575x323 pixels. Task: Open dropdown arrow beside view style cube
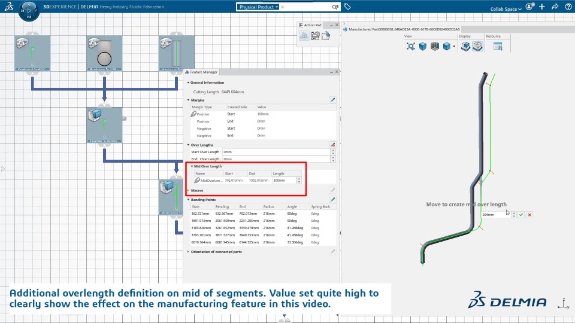click(454, 47)
